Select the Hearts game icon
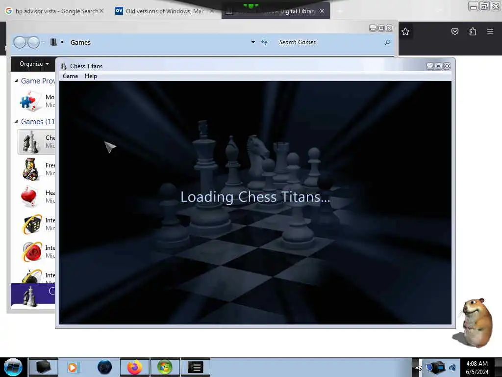 [x=29, y=196]
